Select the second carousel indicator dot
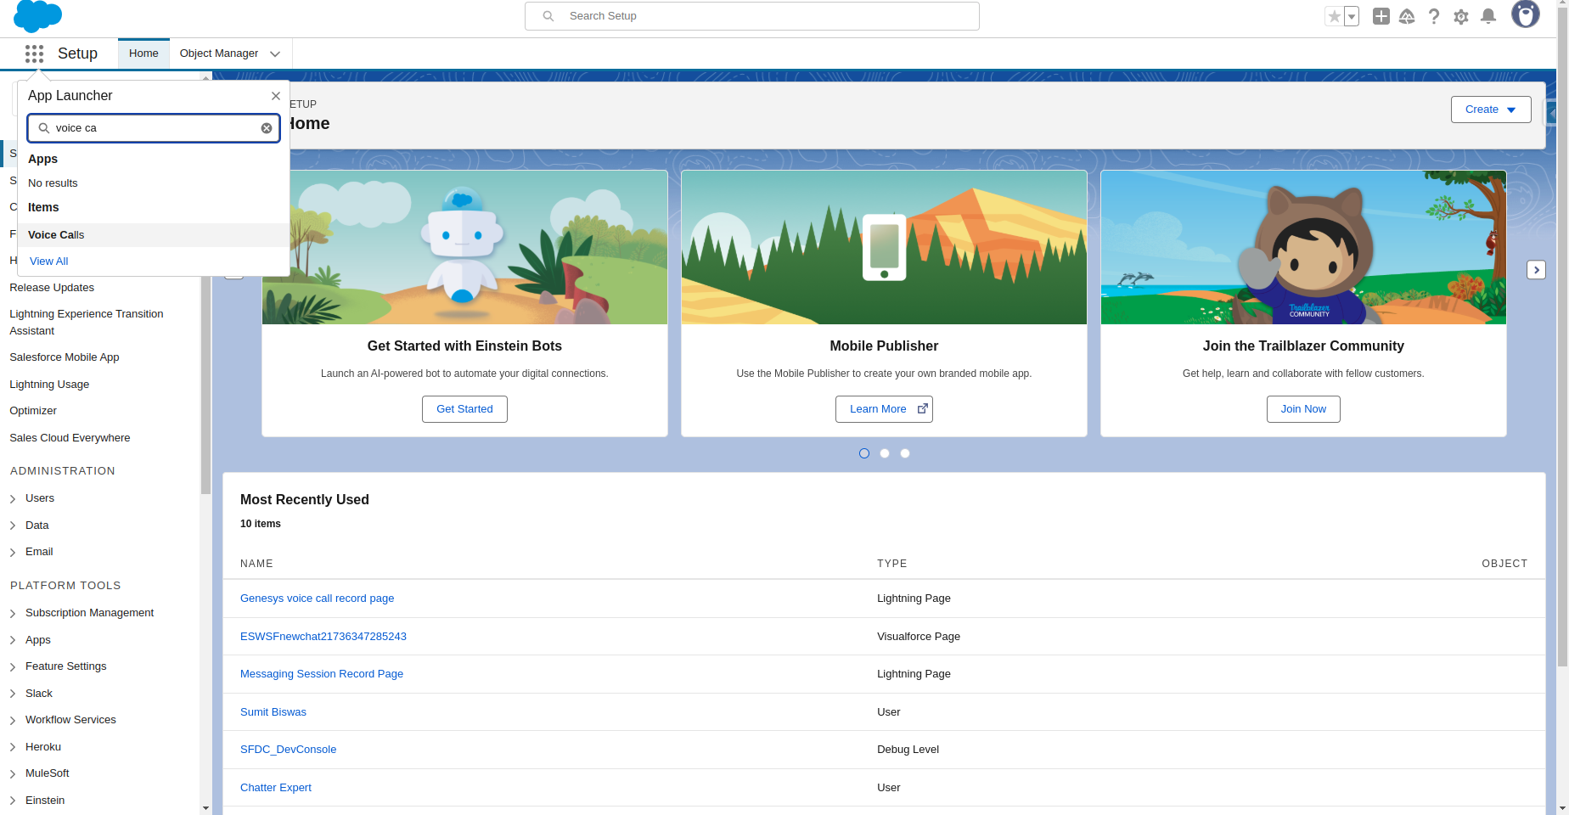 (885, 453)
